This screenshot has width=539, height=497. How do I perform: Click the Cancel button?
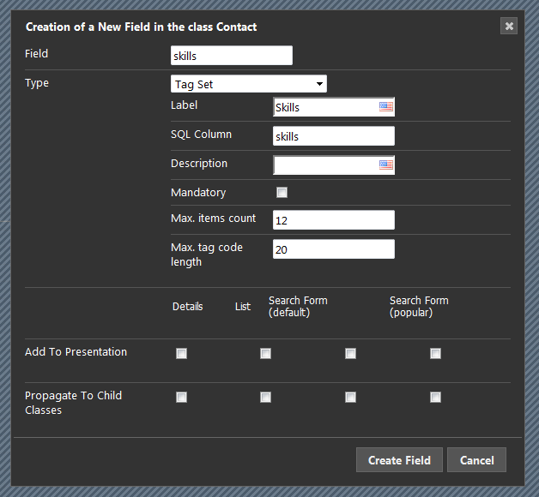(476, 460)
